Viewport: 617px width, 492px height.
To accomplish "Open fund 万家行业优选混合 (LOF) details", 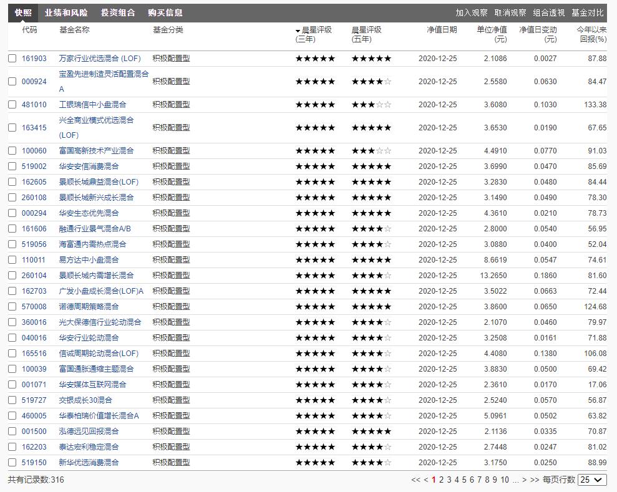I will (x=102, y=58).
